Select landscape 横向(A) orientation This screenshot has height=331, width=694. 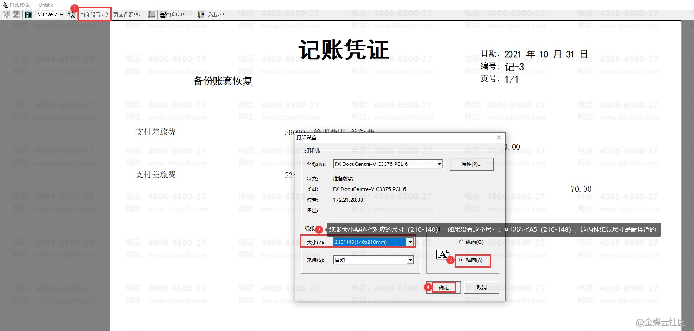point(471,260)
